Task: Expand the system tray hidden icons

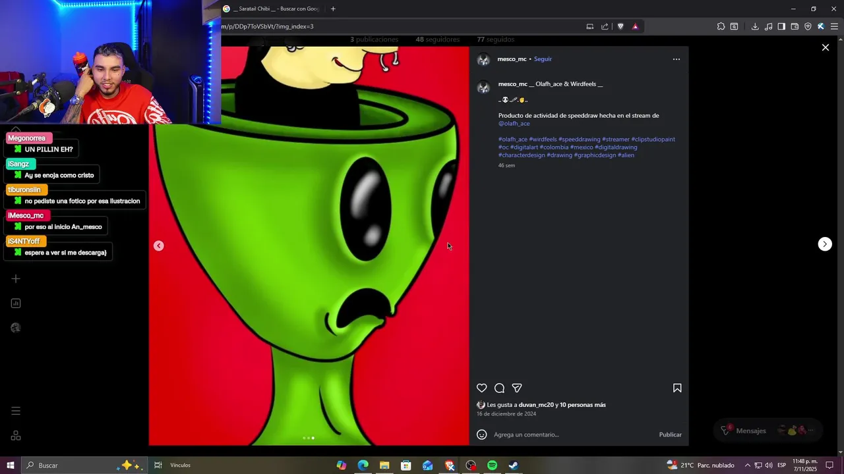Action: [x=747, y=465]
